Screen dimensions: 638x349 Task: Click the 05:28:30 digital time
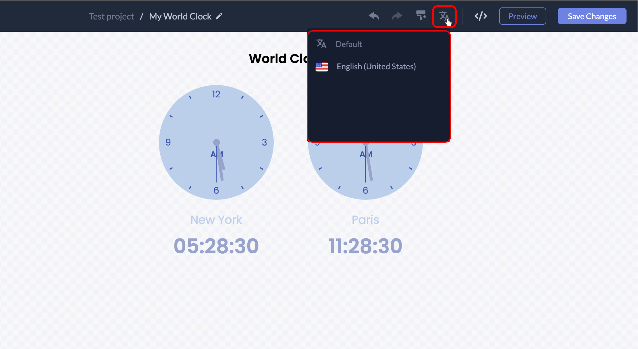(x=216, y=246)
